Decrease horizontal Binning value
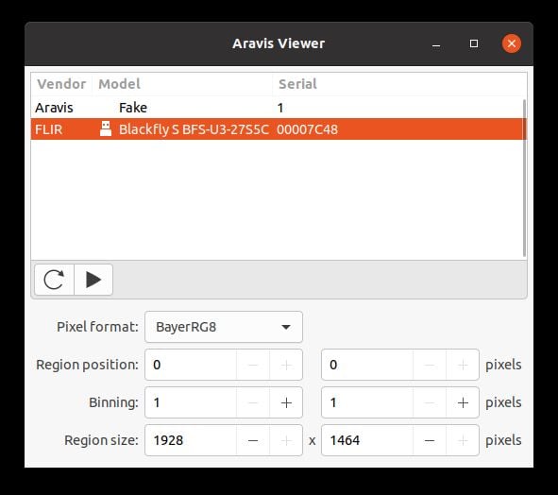558x495 pixels. [253, 402]
